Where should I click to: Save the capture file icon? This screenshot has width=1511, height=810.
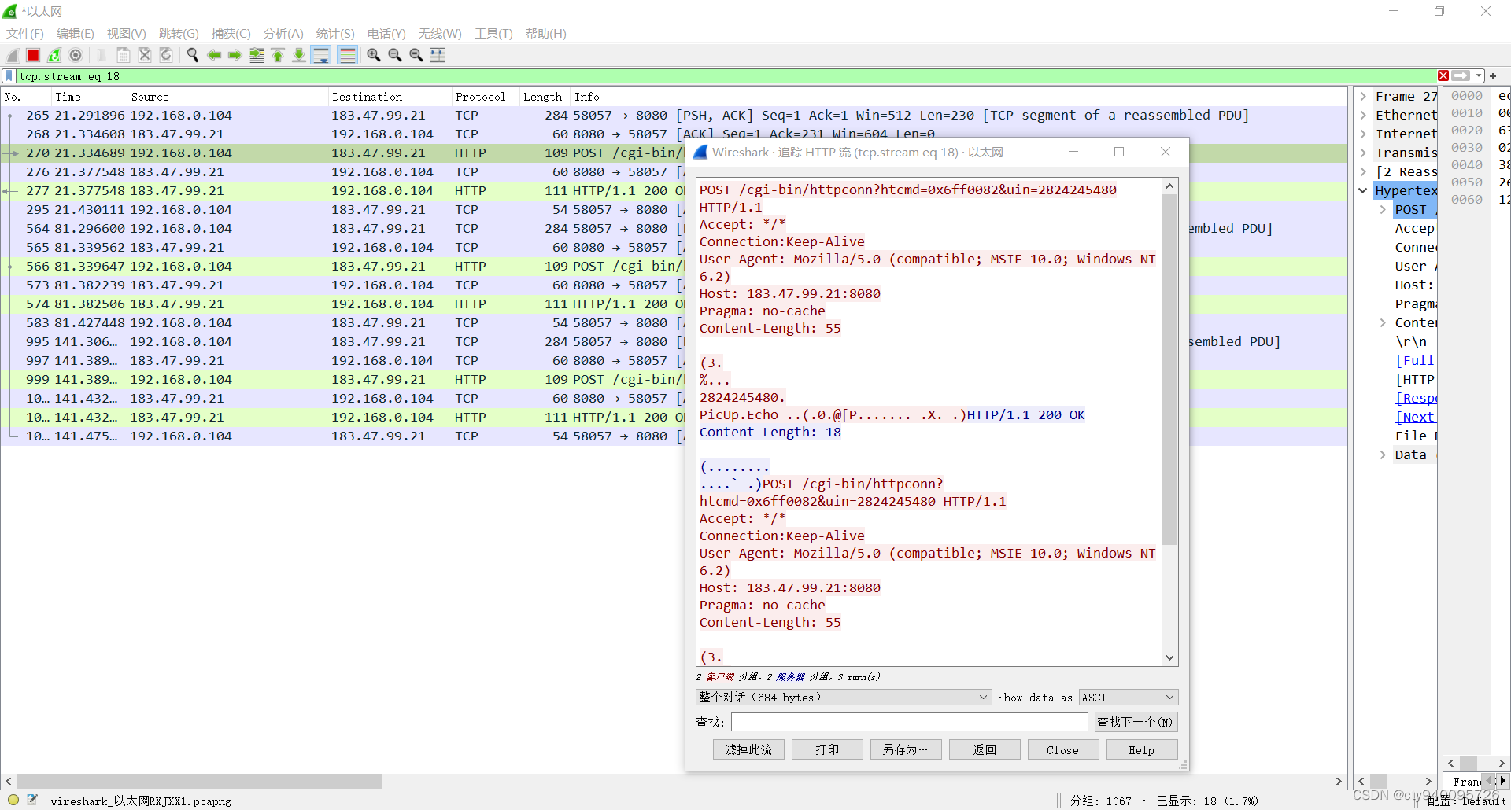pyautogui.click(x=124, y=55)
